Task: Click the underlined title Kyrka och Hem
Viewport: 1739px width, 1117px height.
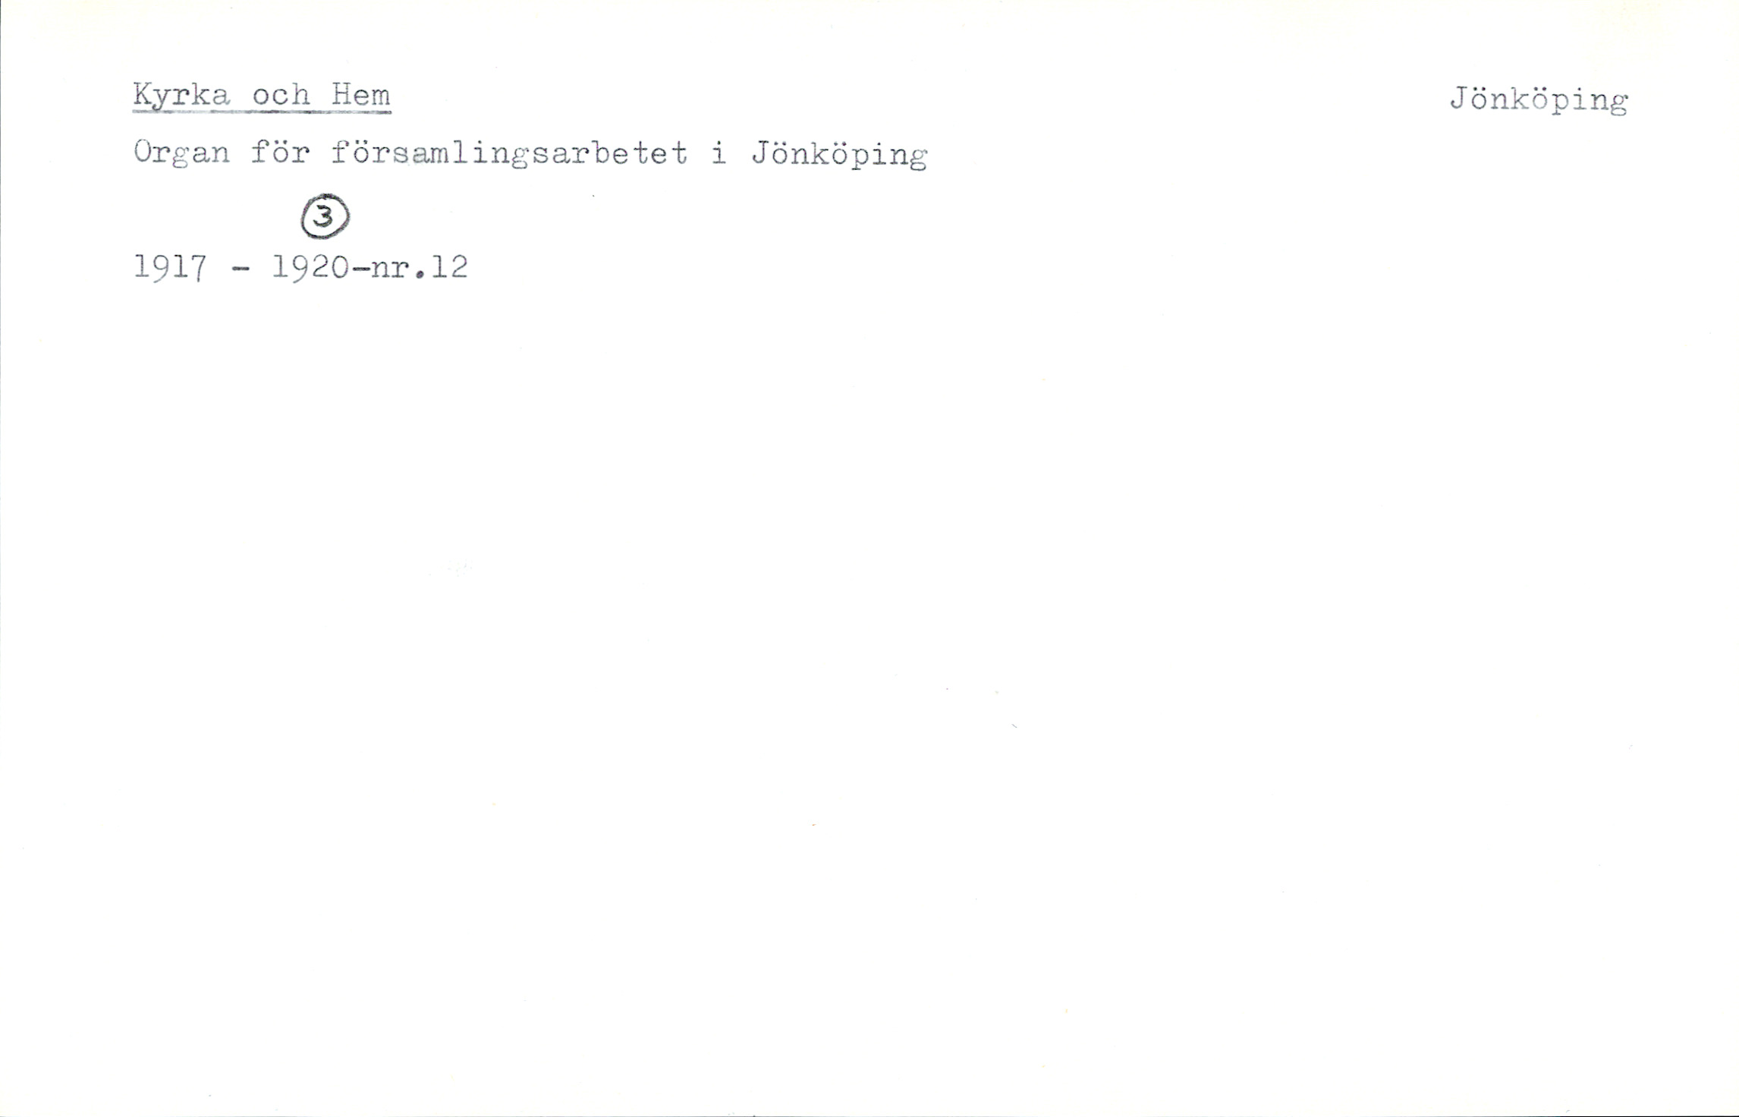Action: (x=262, y=96)
